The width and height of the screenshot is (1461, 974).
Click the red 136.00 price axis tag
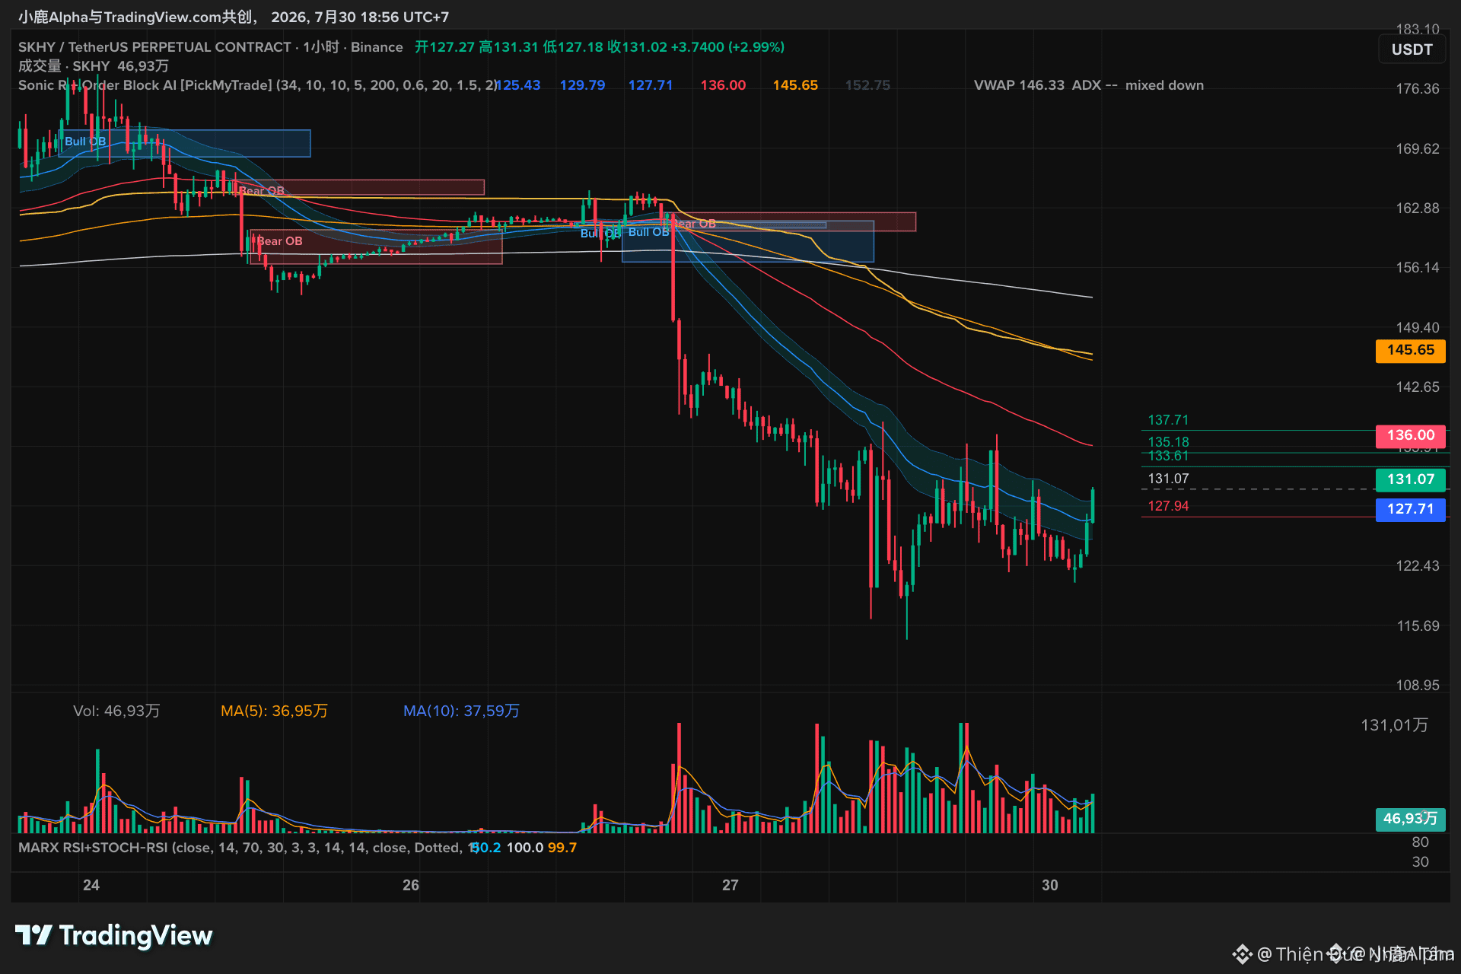point(1411,435)
